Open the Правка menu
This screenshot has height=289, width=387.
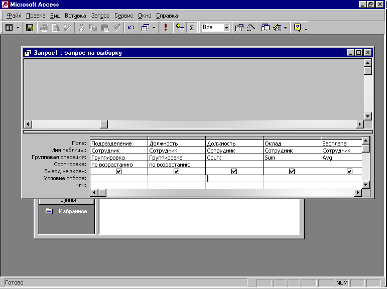point(36,16)
